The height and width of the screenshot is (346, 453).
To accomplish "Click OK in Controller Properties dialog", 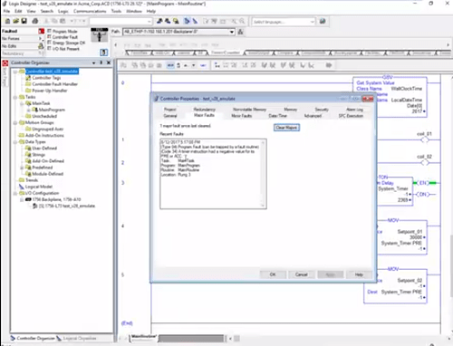I will (273, 274).
